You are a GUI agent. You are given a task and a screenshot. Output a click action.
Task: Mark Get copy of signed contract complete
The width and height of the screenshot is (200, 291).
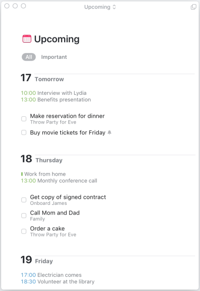coord(24,200)
